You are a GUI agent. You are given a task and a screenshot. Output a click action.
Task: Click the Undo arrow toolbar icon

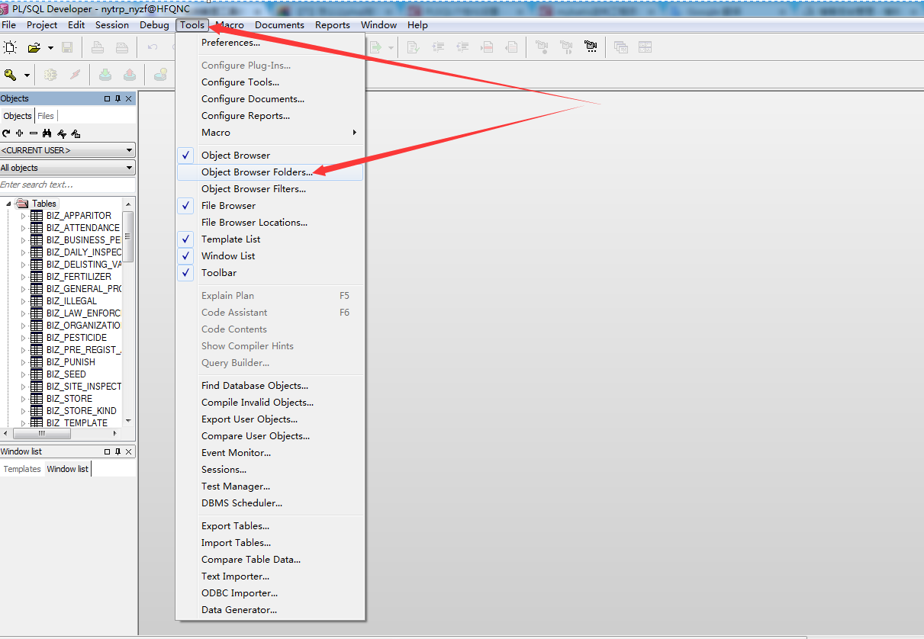click(153, 47)
